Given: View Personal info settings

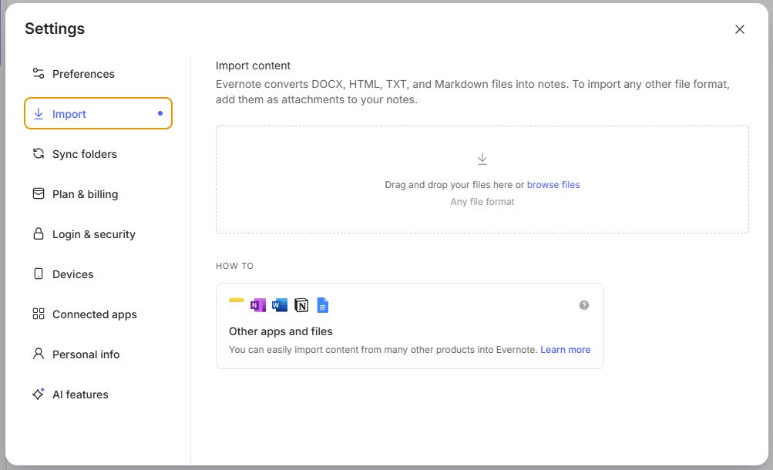Looking at the screenshot, I should pyautogui.click(x=98, y=354).
